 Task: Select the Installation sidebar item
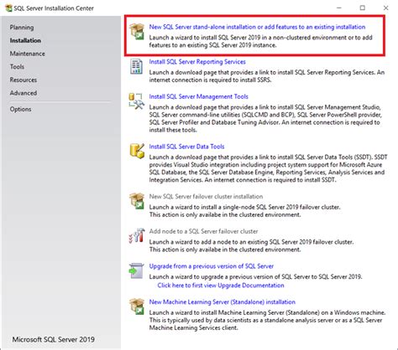(25, 40)
